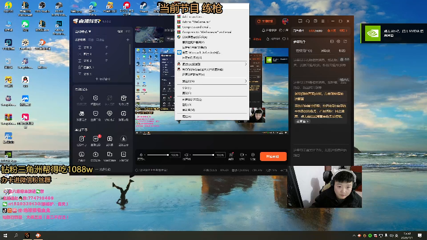This screenshot has width=427, height=240.
Task: Open the Steam desktop shortcut
Action: [x=143, y=7]
